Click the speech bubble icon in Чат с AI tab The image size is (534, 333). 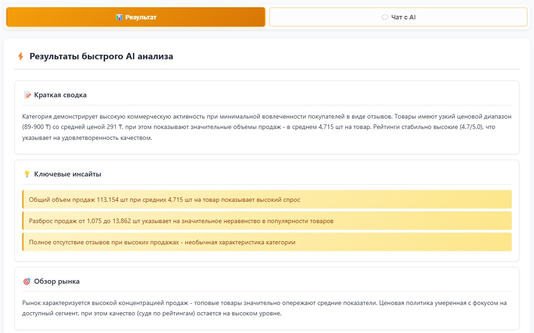(385, 17)
